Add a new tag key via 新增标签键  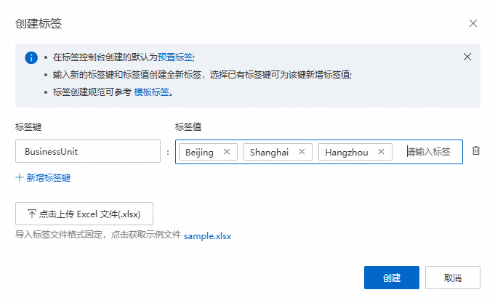pos(43,178)
